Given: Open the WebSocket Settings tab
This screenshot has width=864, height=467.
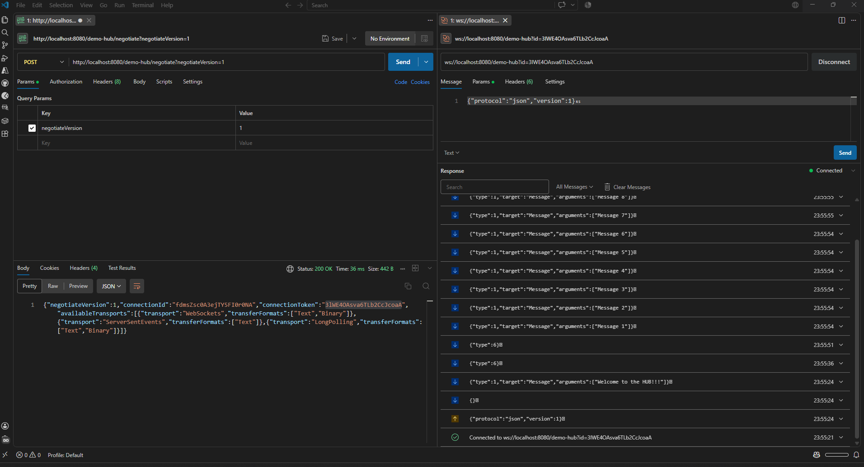Looking at the screenshot, I should click(x=554, y=82).
